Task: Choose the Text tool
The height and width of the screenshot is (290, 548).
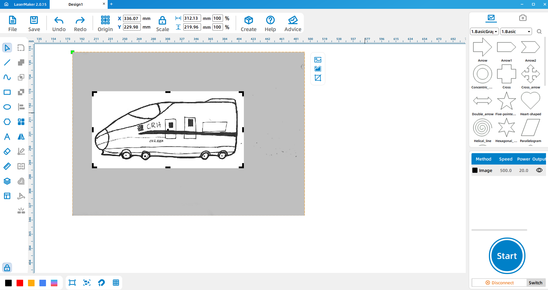Action: pos(7,136)
